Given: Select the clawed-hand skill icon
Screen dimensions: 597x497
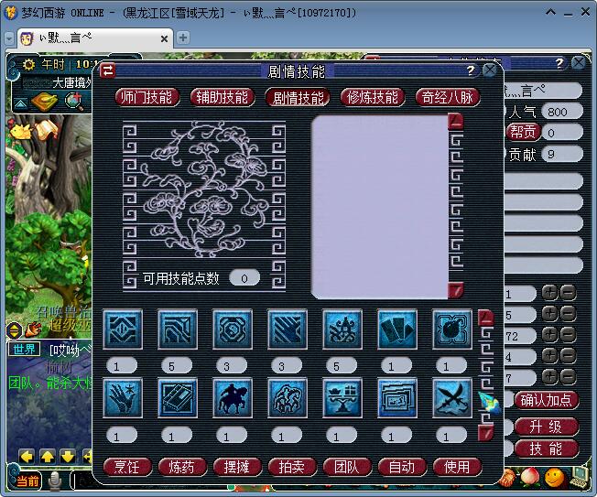Looking at the screenshot, I should click(x=123, y=398).
